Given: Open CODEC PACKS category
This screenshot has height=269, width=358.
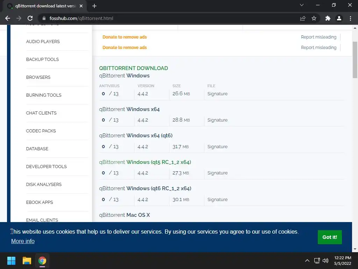Looking at the screenshot, I should pos(41,131).
